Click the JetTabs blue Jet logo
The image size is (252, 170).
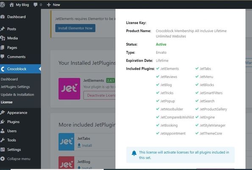tap(66, 142)
